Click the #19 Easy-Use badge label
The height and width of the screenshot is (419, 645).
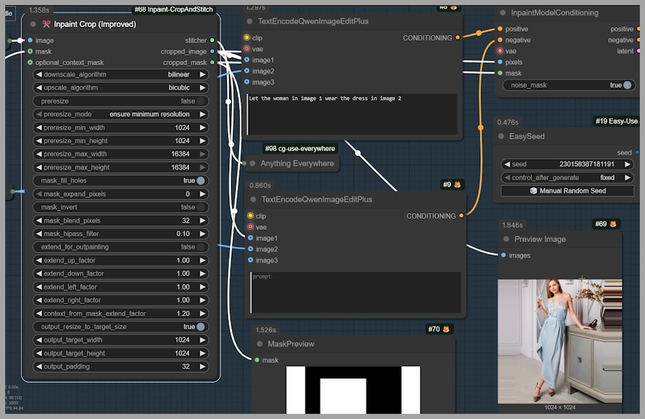(x=615, y=121)
